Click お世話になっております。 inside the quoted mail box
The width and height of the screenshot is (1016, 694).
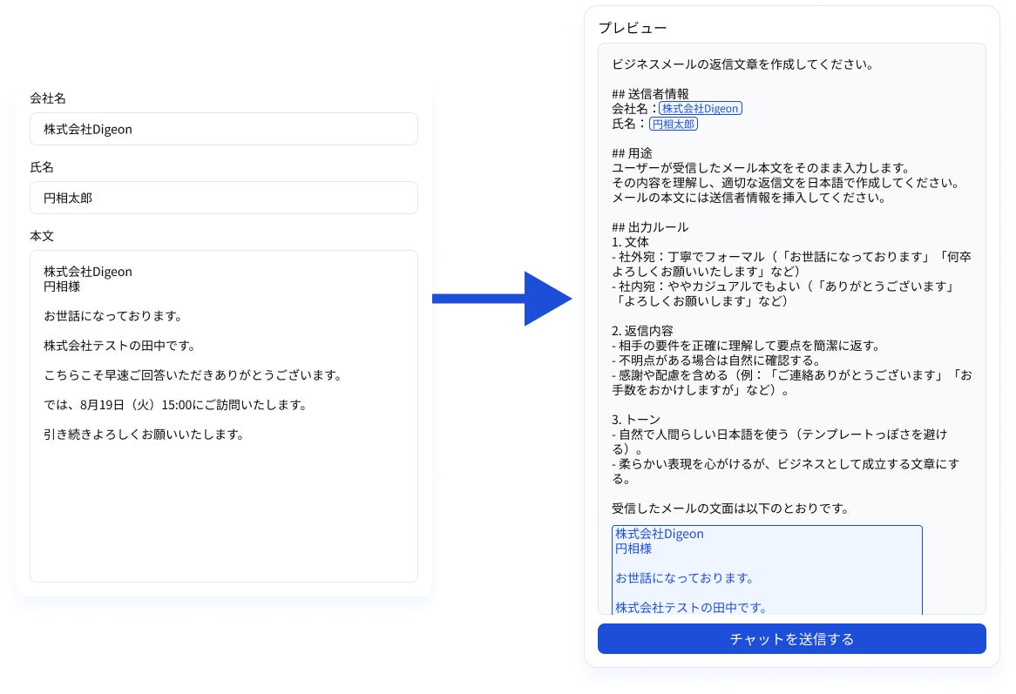tap(686, 577)
